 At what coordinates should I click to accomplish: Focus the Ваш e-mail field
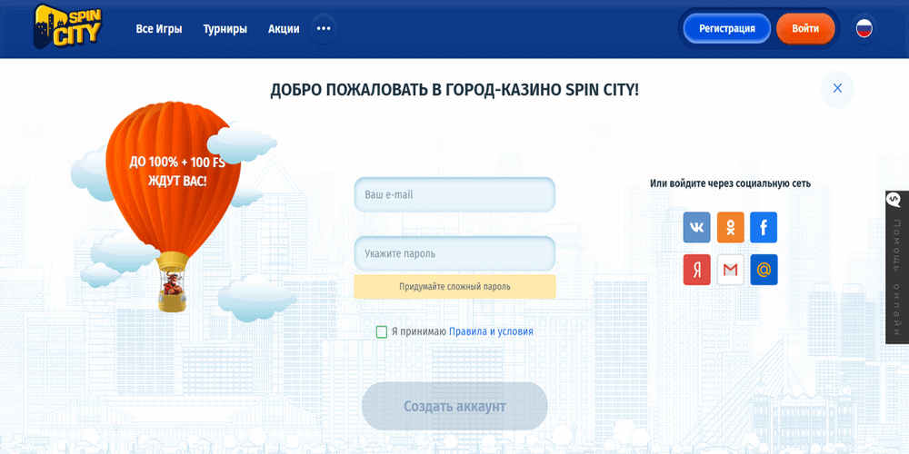[x=454, y=194]
